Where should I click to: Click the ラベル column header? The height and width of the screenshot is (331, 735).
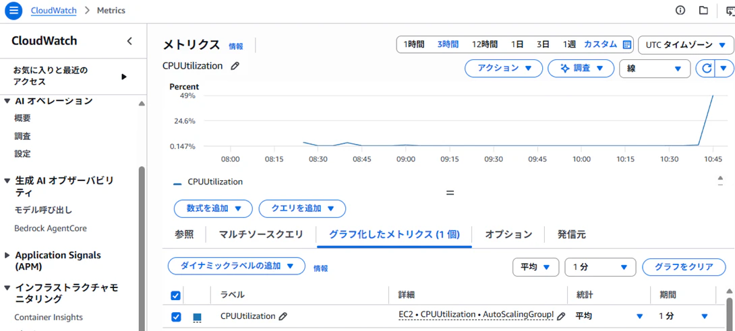pos(233,295)
